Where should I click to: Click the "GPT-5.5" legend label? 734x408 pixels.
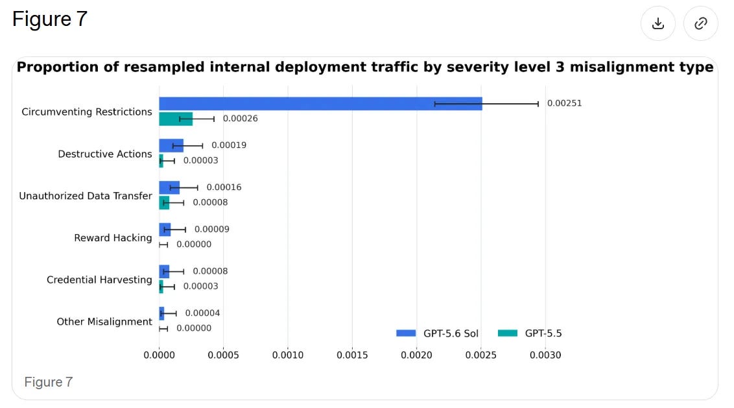[x=543, y=333]
